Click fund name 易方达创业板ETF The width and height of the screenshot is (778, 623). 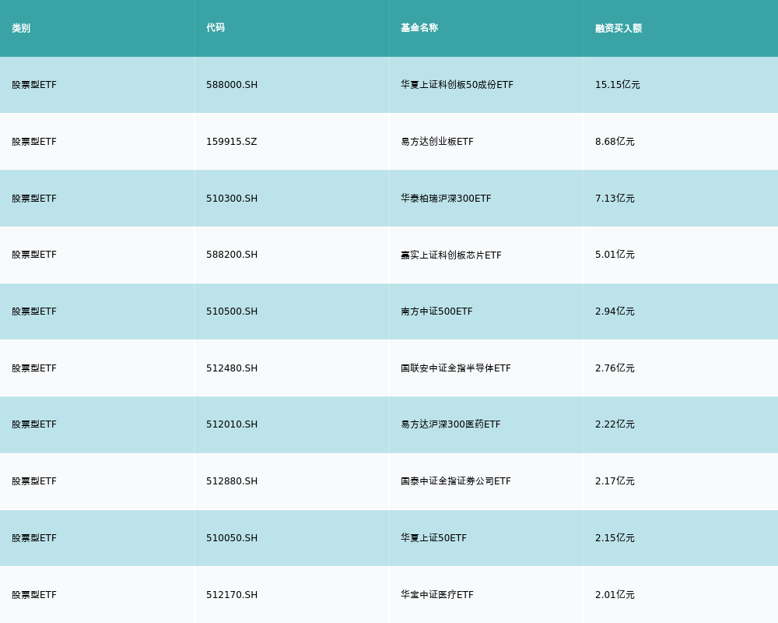[x=437, y=142]
